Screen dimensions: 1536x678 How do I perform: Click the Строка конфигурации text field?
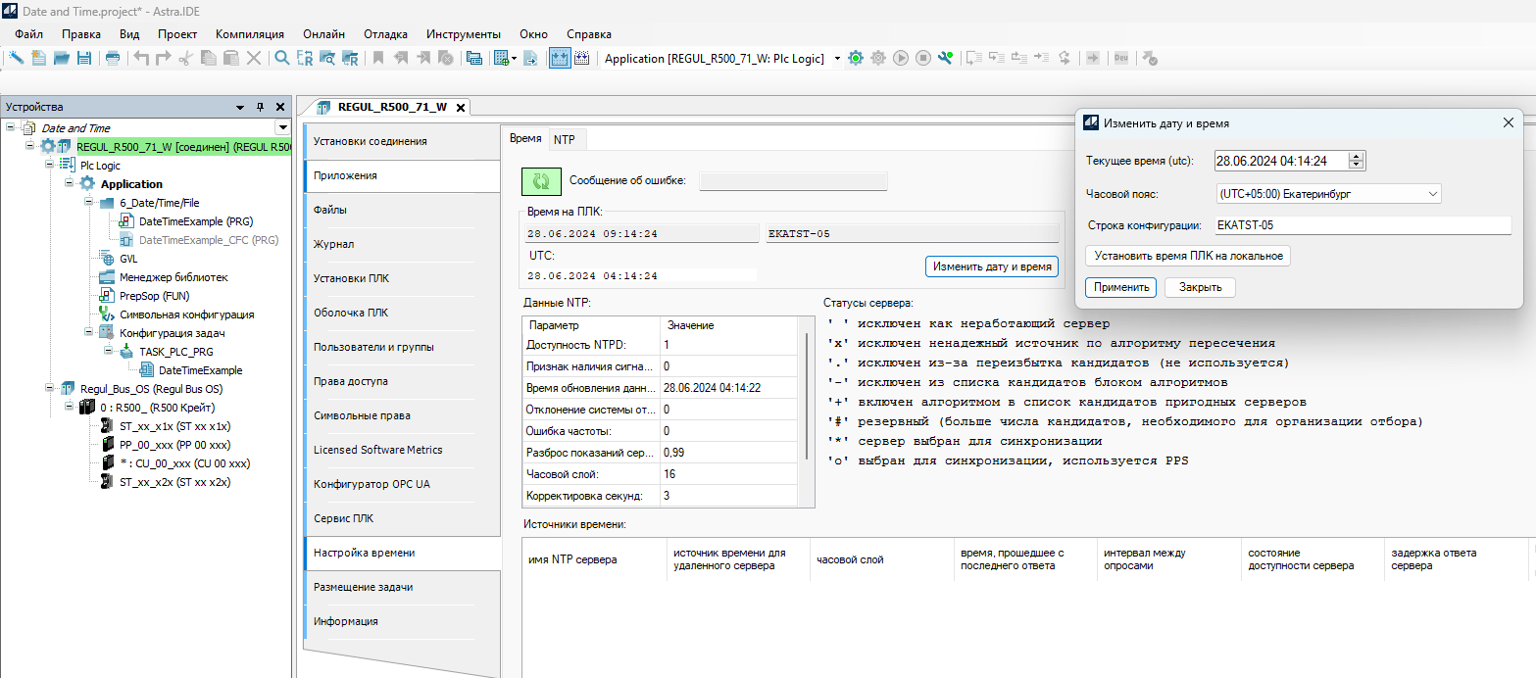(x=1362, y=225)
